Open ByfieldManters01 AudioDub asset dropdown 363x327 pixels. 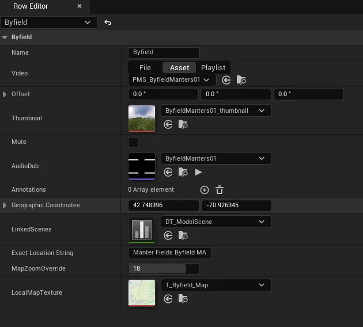[216, 158]
